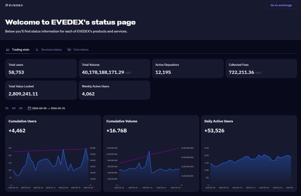Click the Total users value 58,753
This screenshot has height=196, width=301.
pyautogui.click(x=16, y=72)
